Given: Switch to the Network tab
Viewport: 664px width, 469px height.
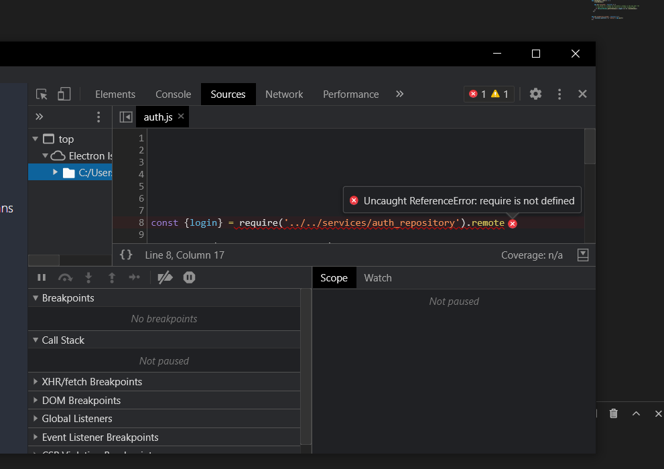Looking at the screenshot, I should point(284,94).
